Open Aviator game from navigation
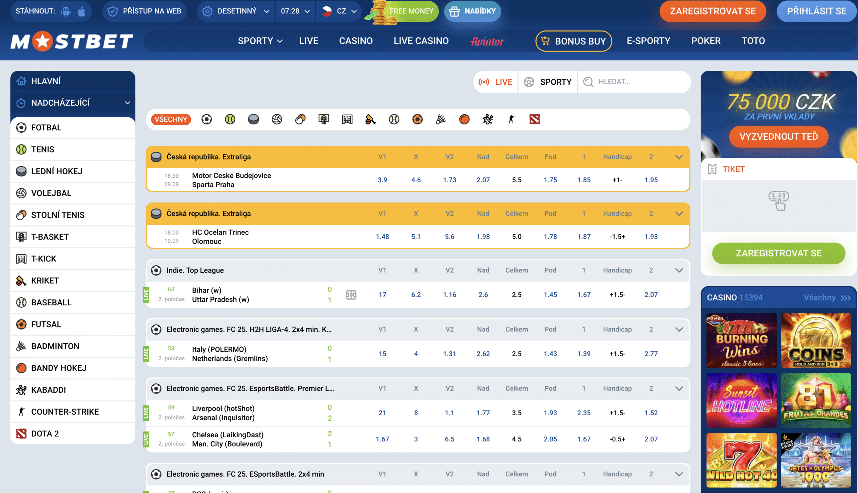Screen dimensions: 858x493 pos(487,41)
